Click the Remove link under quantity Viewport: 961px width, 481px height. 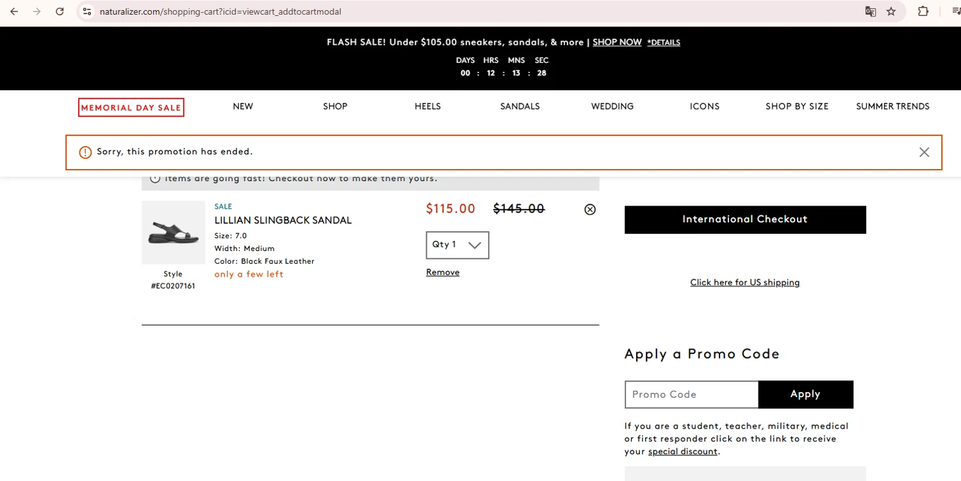coord(443,272)
